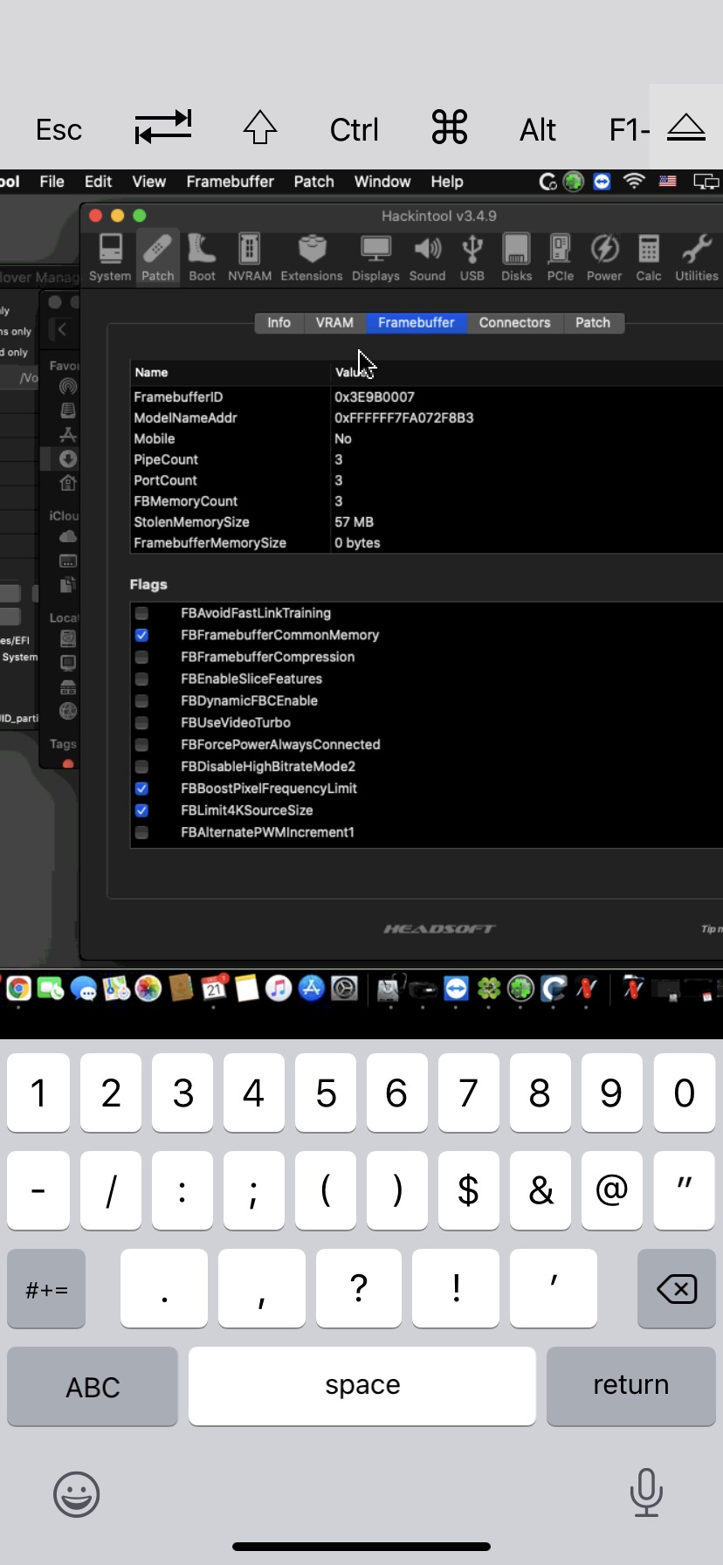Image resolution: width=723 pixels, height=1565 pixels.
Task: Tap the backspace delete key
Action: 677,1289
